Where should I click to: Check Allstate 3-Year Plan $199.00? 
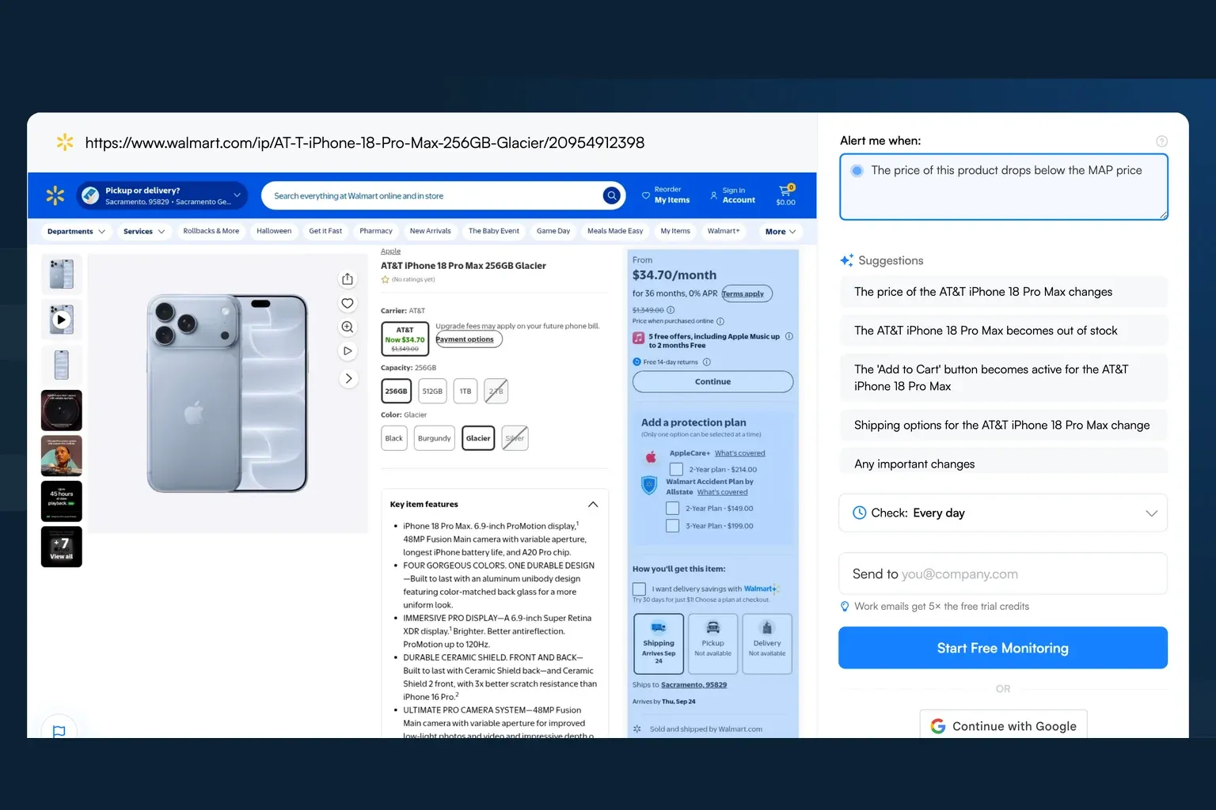(x=672, y=526)
